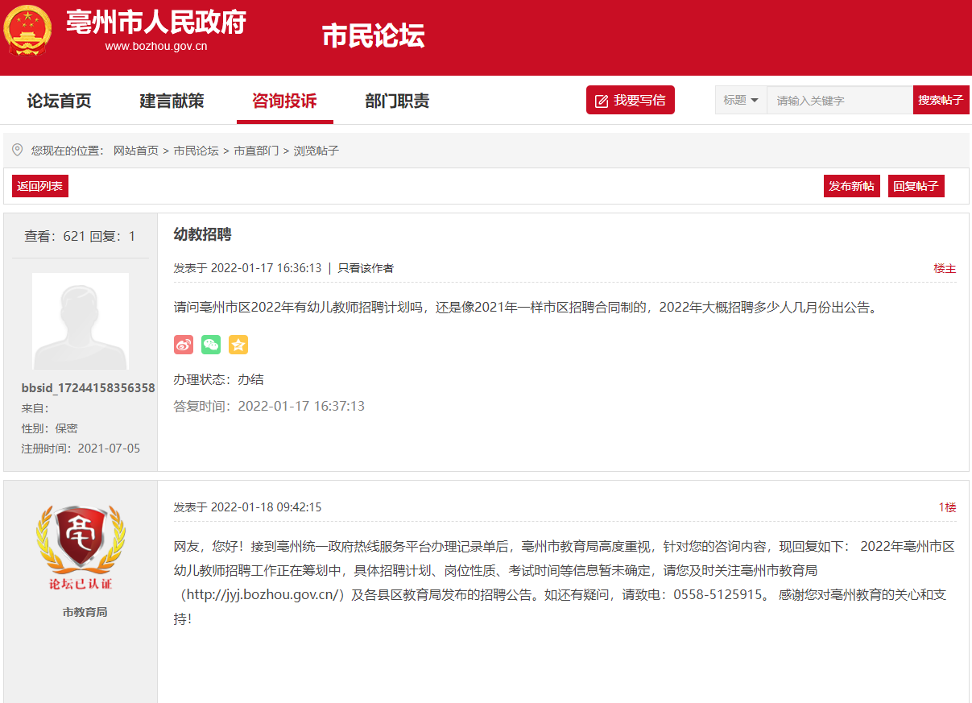Open the 标题 search type dropdown
Screen dimensions: 972x703
click(x=741, y=100)
